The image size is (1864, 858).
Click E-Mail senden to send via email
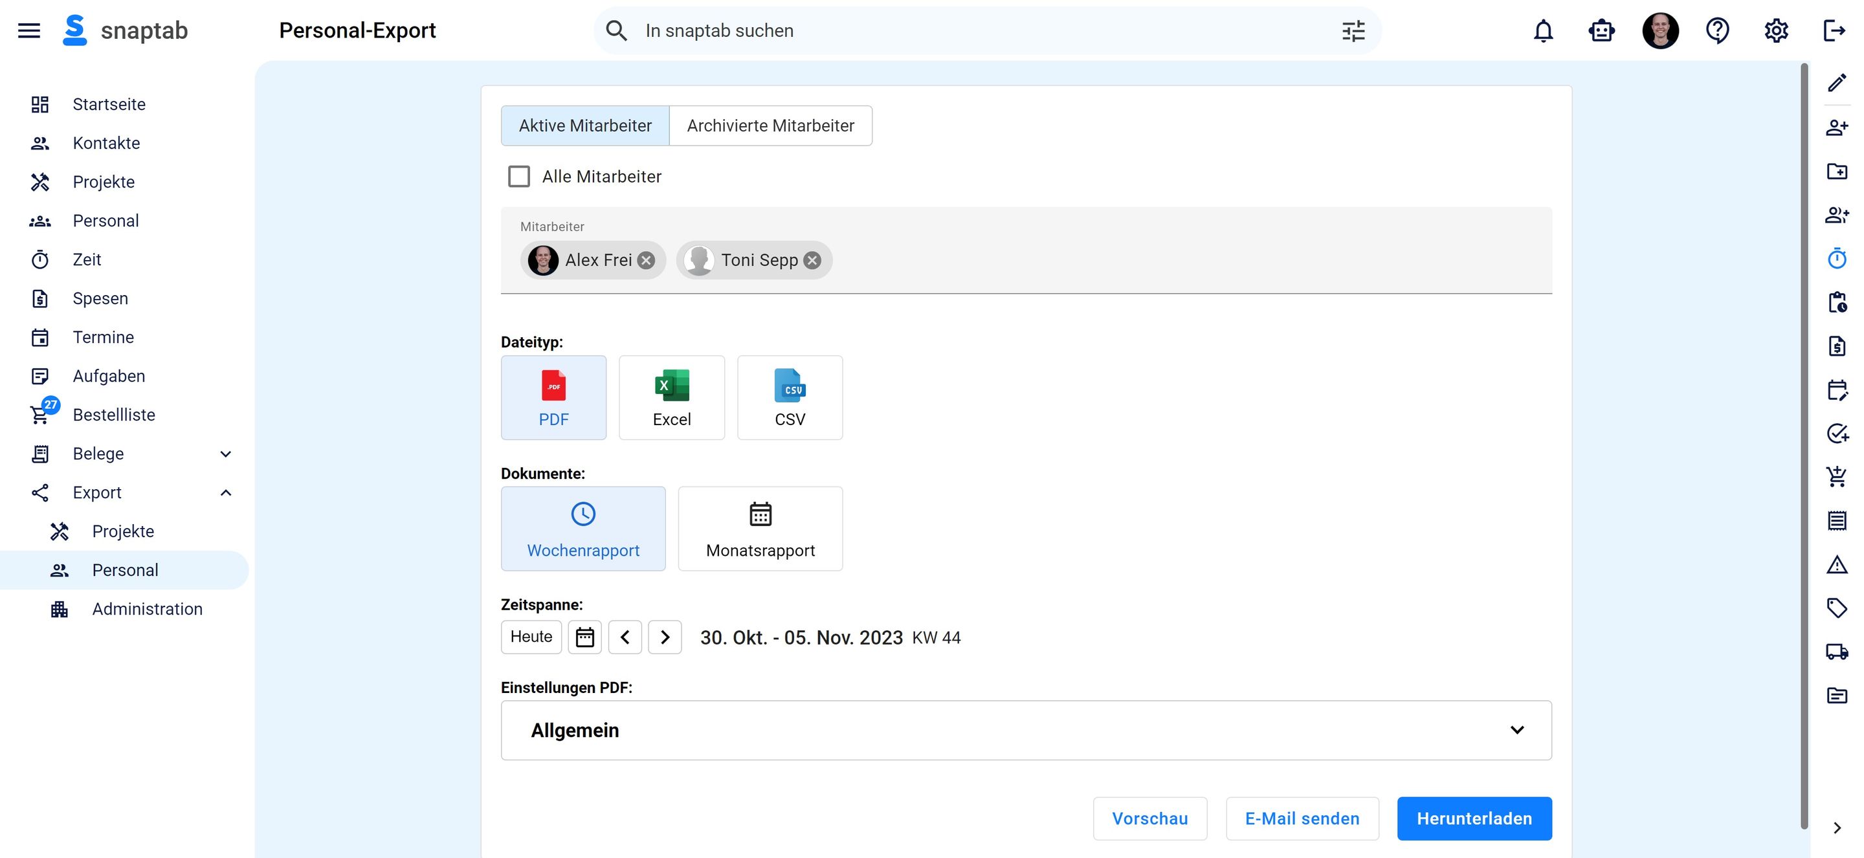[1302, 819]
